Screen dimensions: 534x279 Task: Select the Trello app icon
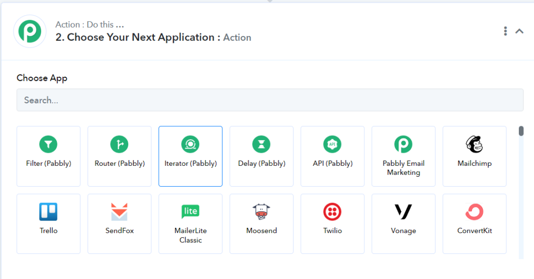pos(48,212)
